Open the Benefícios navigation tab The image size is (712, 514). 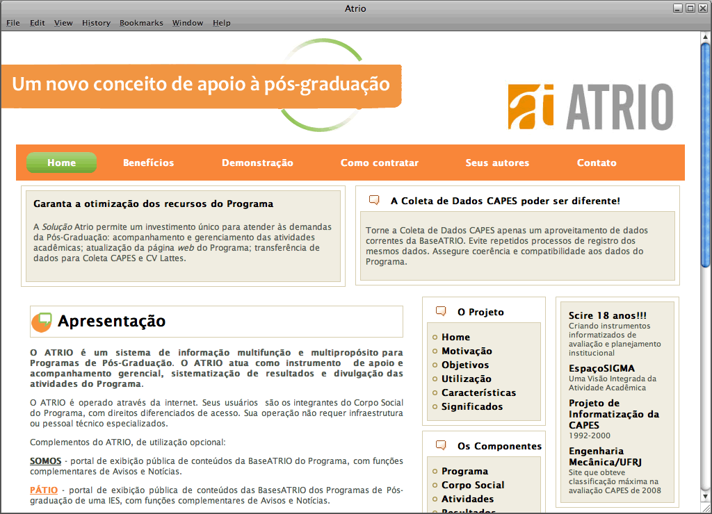click(x=148, y=163)
